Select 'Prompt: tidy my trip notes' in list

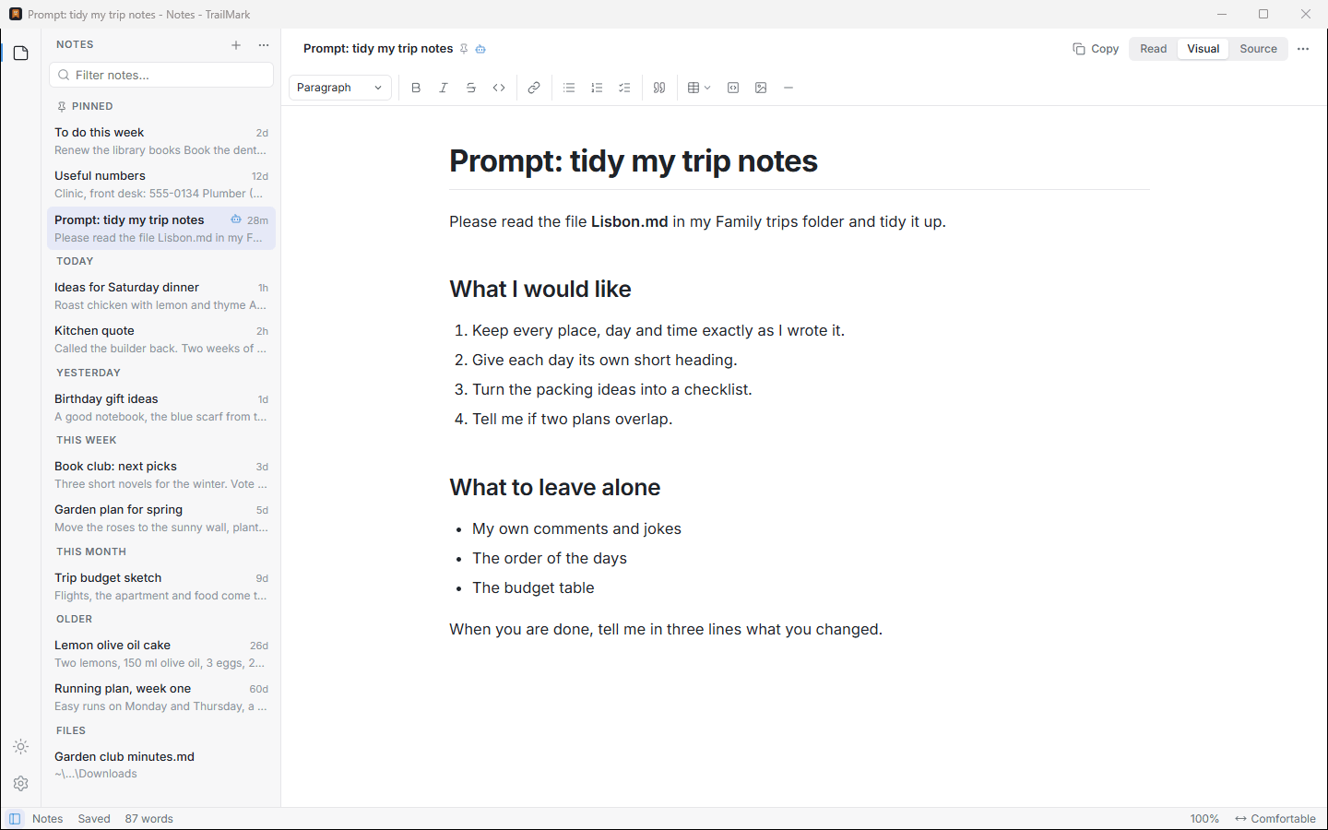161,229
